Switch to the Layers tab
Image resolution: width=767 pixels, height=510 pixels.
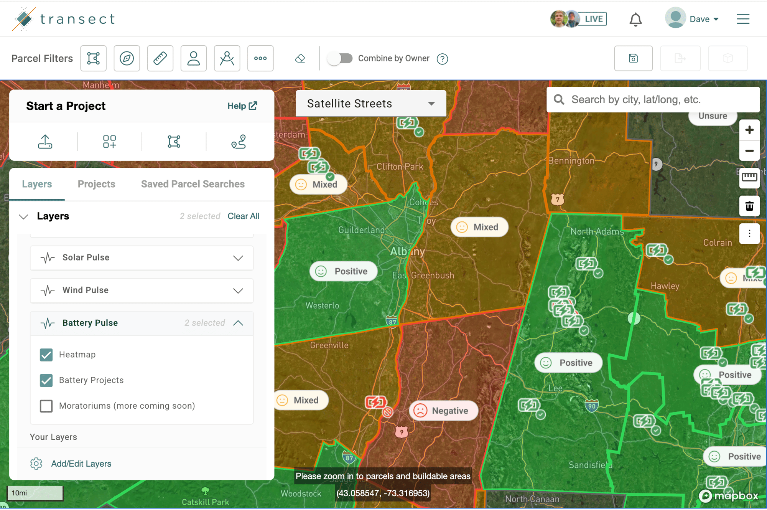pos(37,184)
